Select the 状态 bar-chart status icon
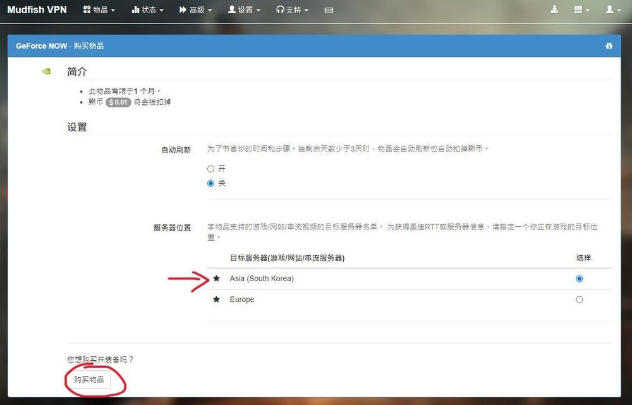Viewport: 632px width, 405px height. click(136, 9)
